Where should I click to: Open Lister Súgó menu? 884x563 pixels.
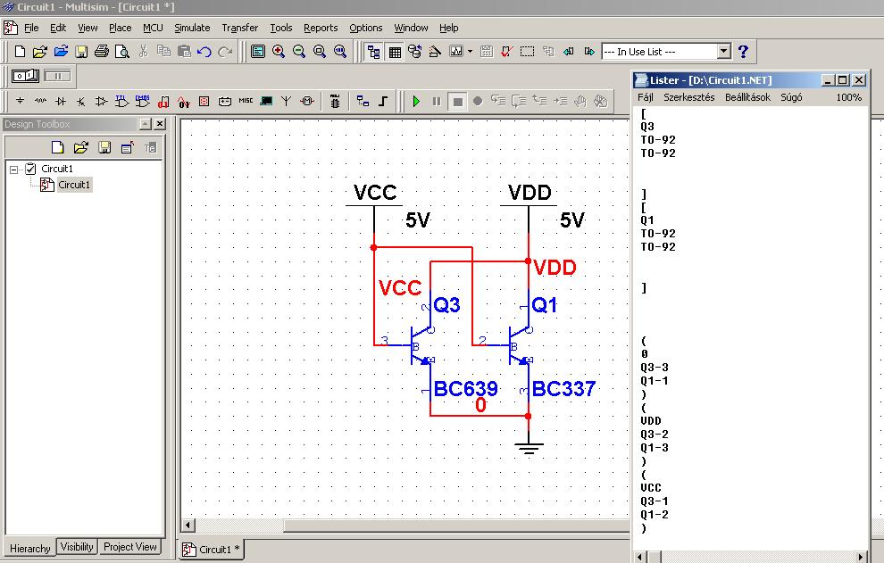point(791,97)
